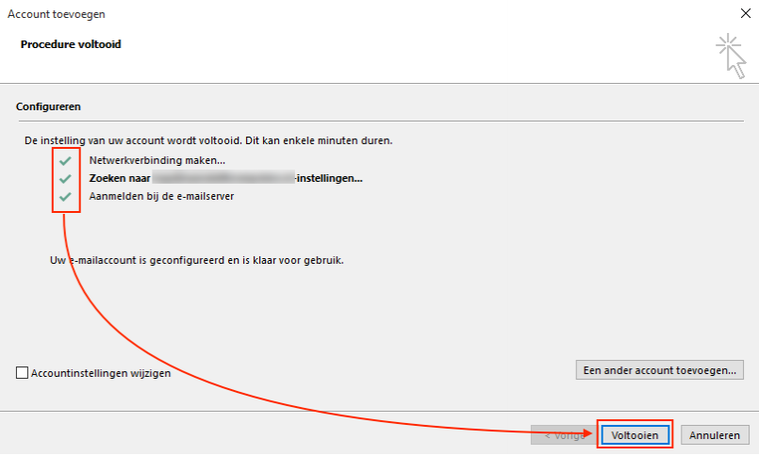759x456 pixels.
Task: Enable the Accountinstellingen wijzigen checkbox
Action: click(x=22, y=372)
